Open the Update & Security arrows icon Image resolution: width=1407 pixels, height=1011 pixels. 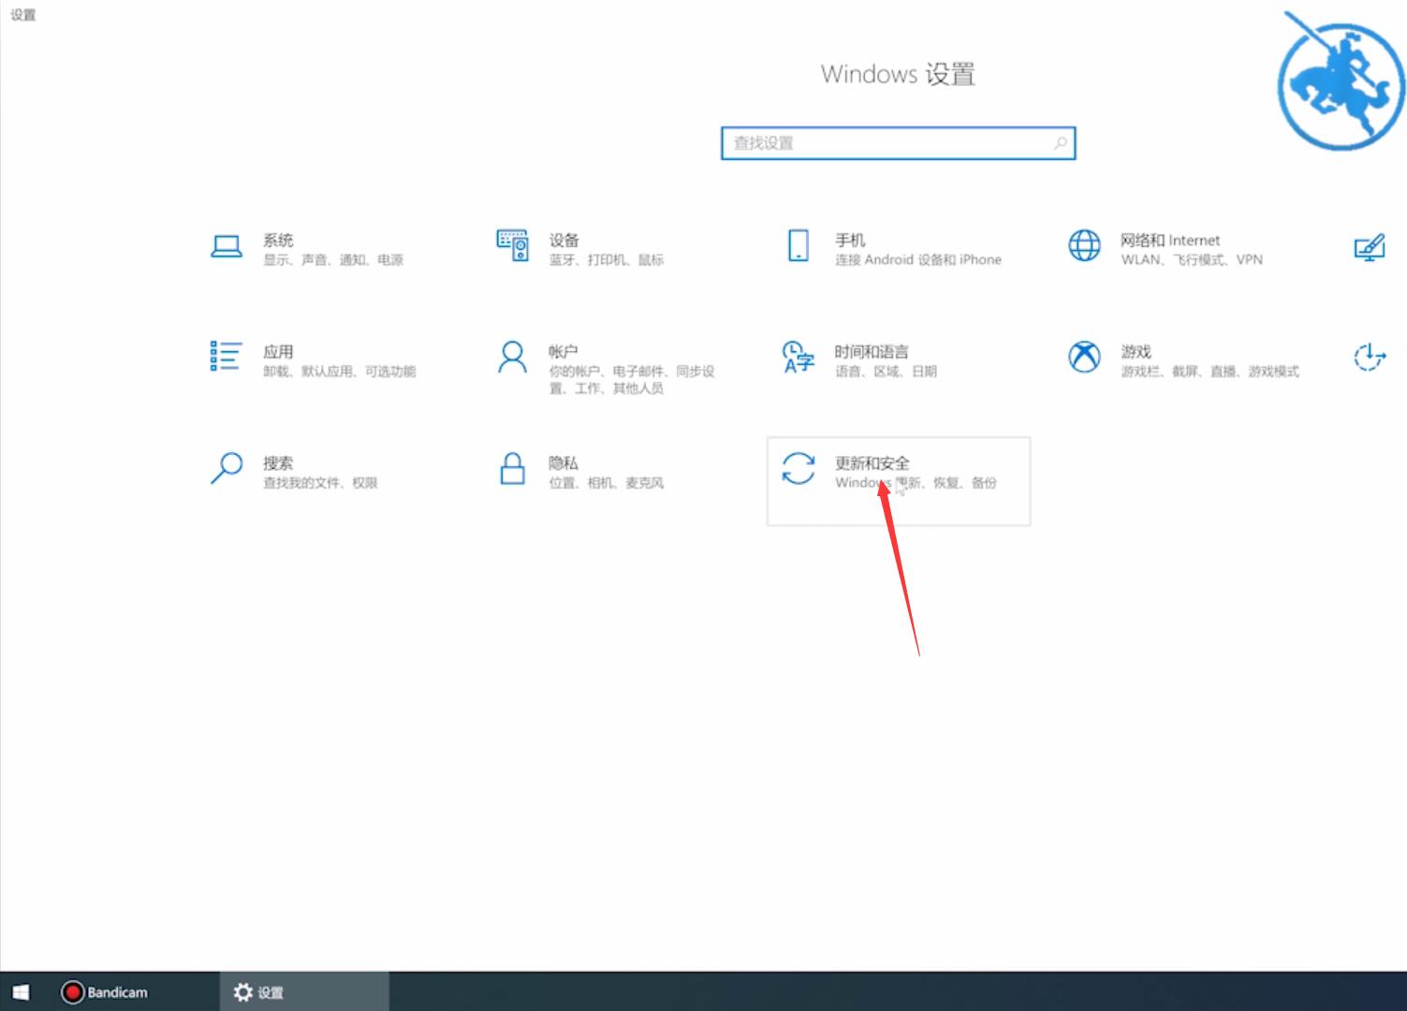[799, 468]
